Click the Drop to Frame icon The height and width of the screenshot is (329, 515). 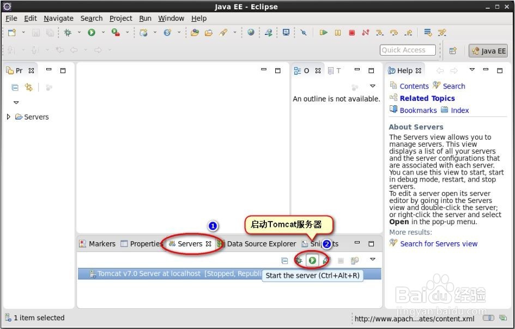[428, 32]
